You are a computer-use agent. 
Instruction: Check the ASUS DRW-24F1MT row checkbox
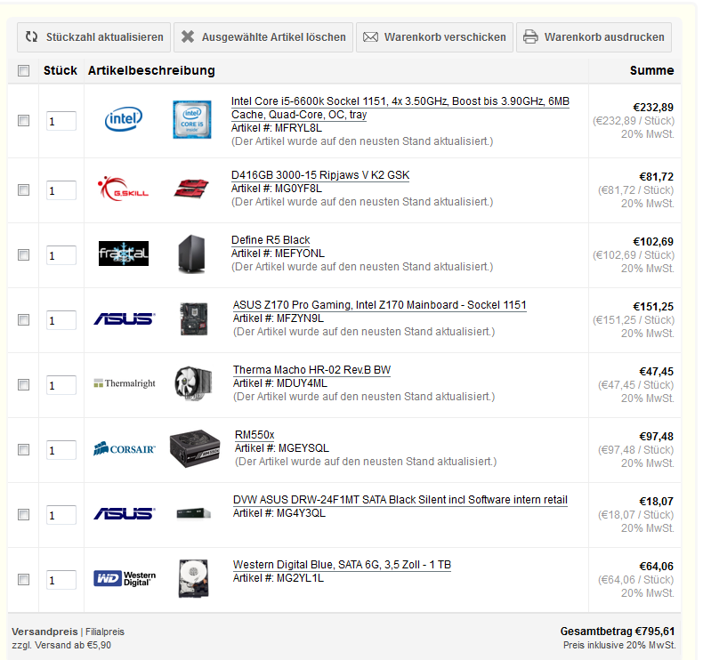24,515
